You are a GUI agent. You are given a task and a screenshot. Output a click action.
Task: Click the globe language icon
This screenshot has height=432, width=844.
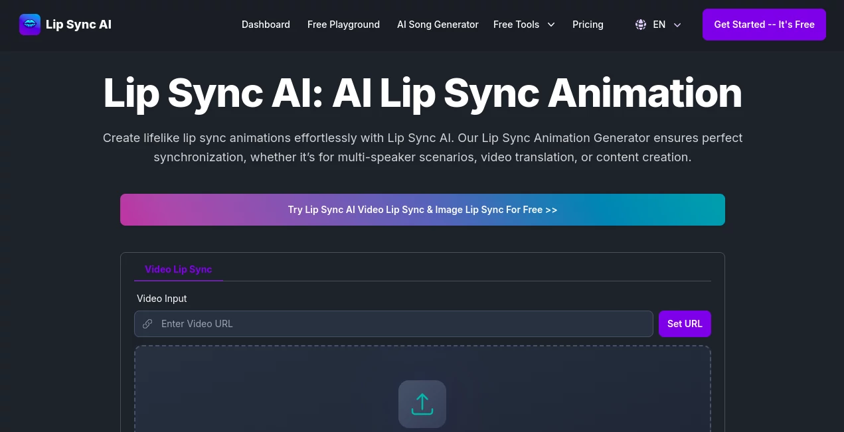[x=640, y=25]
